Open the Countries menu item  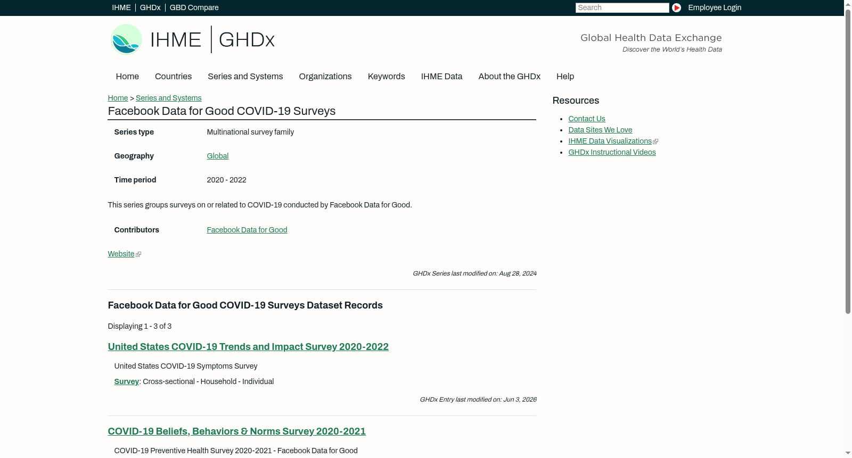(x=173, y=77)
